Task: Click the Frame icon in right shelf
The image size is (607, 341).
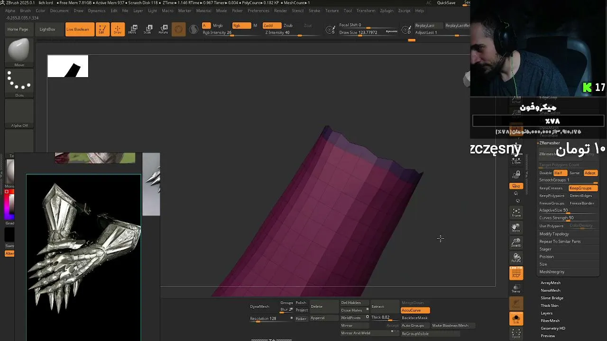Action: point(516,213)
